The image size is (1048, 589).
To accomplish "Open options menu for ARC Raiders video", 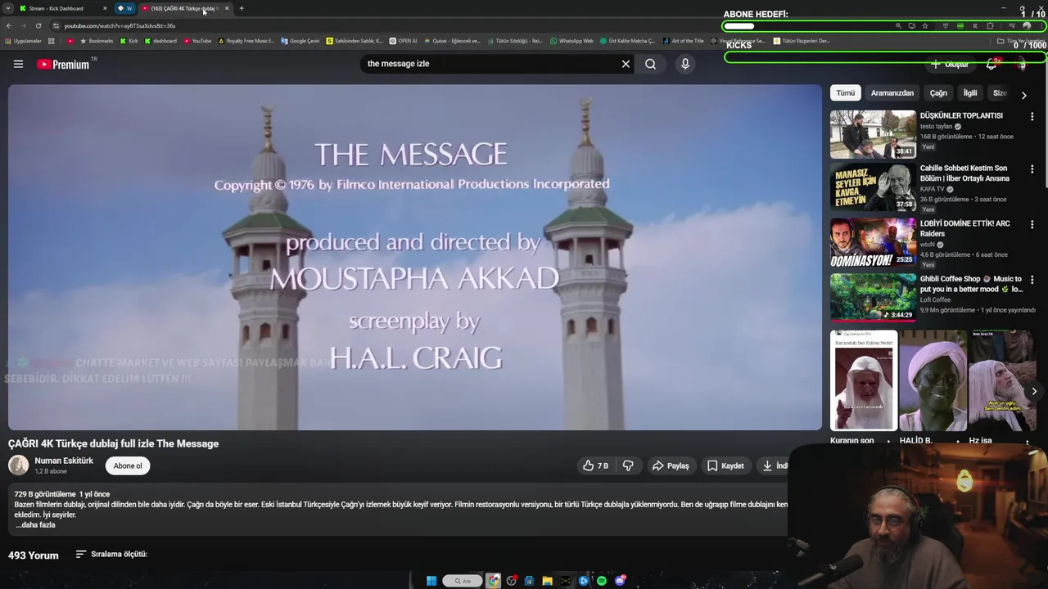I will tap(1032, 224).
